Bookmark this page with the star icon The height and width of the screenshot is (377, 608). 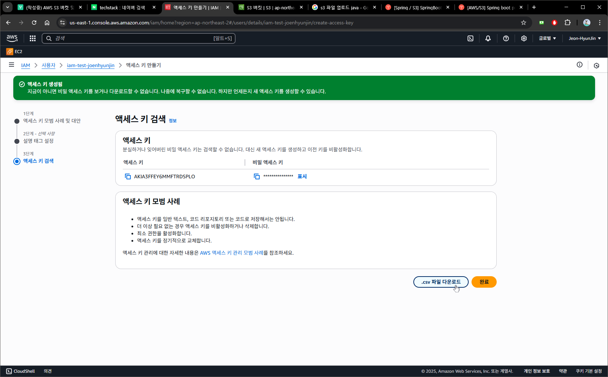(524, 23)
